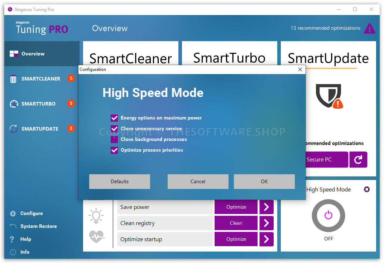Uncheck Optimize process priorities

pos(114,150)
